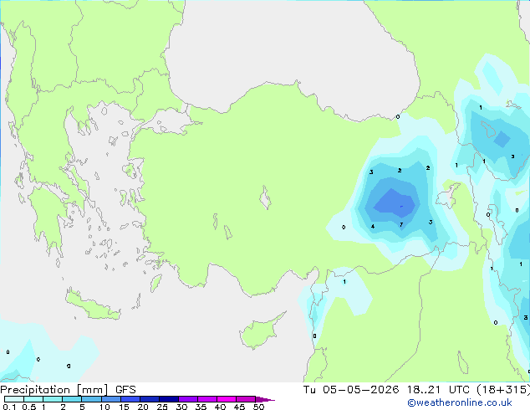Click the 'GFS' model label
The image size is (530, 410).
pos(125,390)
